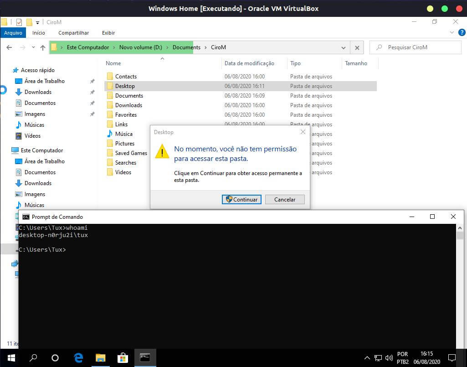Click Continuar in the permission dialog
The image size is (467, 367).
click(241, 199)
